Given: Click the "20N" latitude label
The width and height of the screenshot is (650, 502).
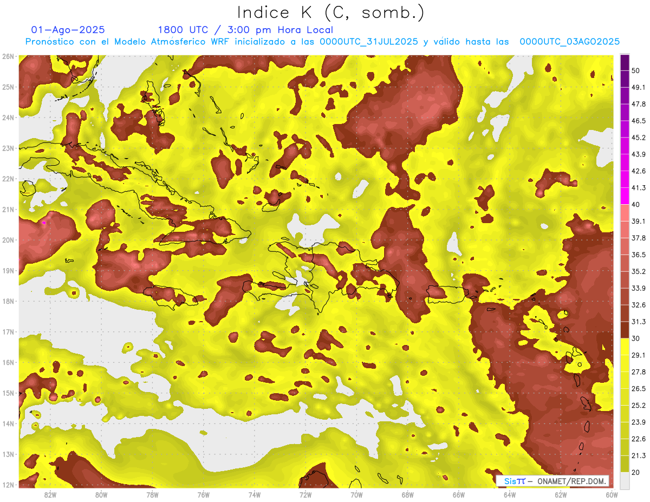Looking at the screenshot, I should coord(8,240).
